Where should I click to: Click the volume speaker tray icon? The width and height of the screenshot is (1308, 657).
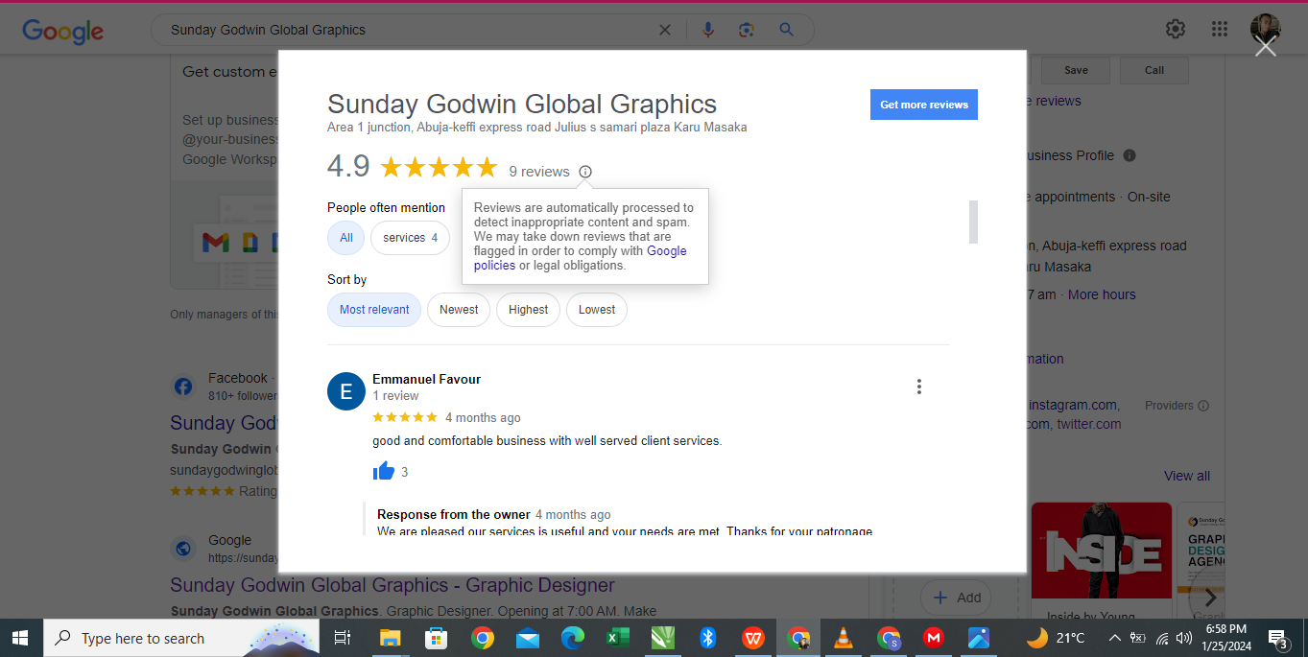click(1185, 638)
